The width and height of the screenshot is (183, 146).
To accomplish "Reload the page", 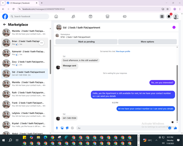I will (x=14, y=9).
